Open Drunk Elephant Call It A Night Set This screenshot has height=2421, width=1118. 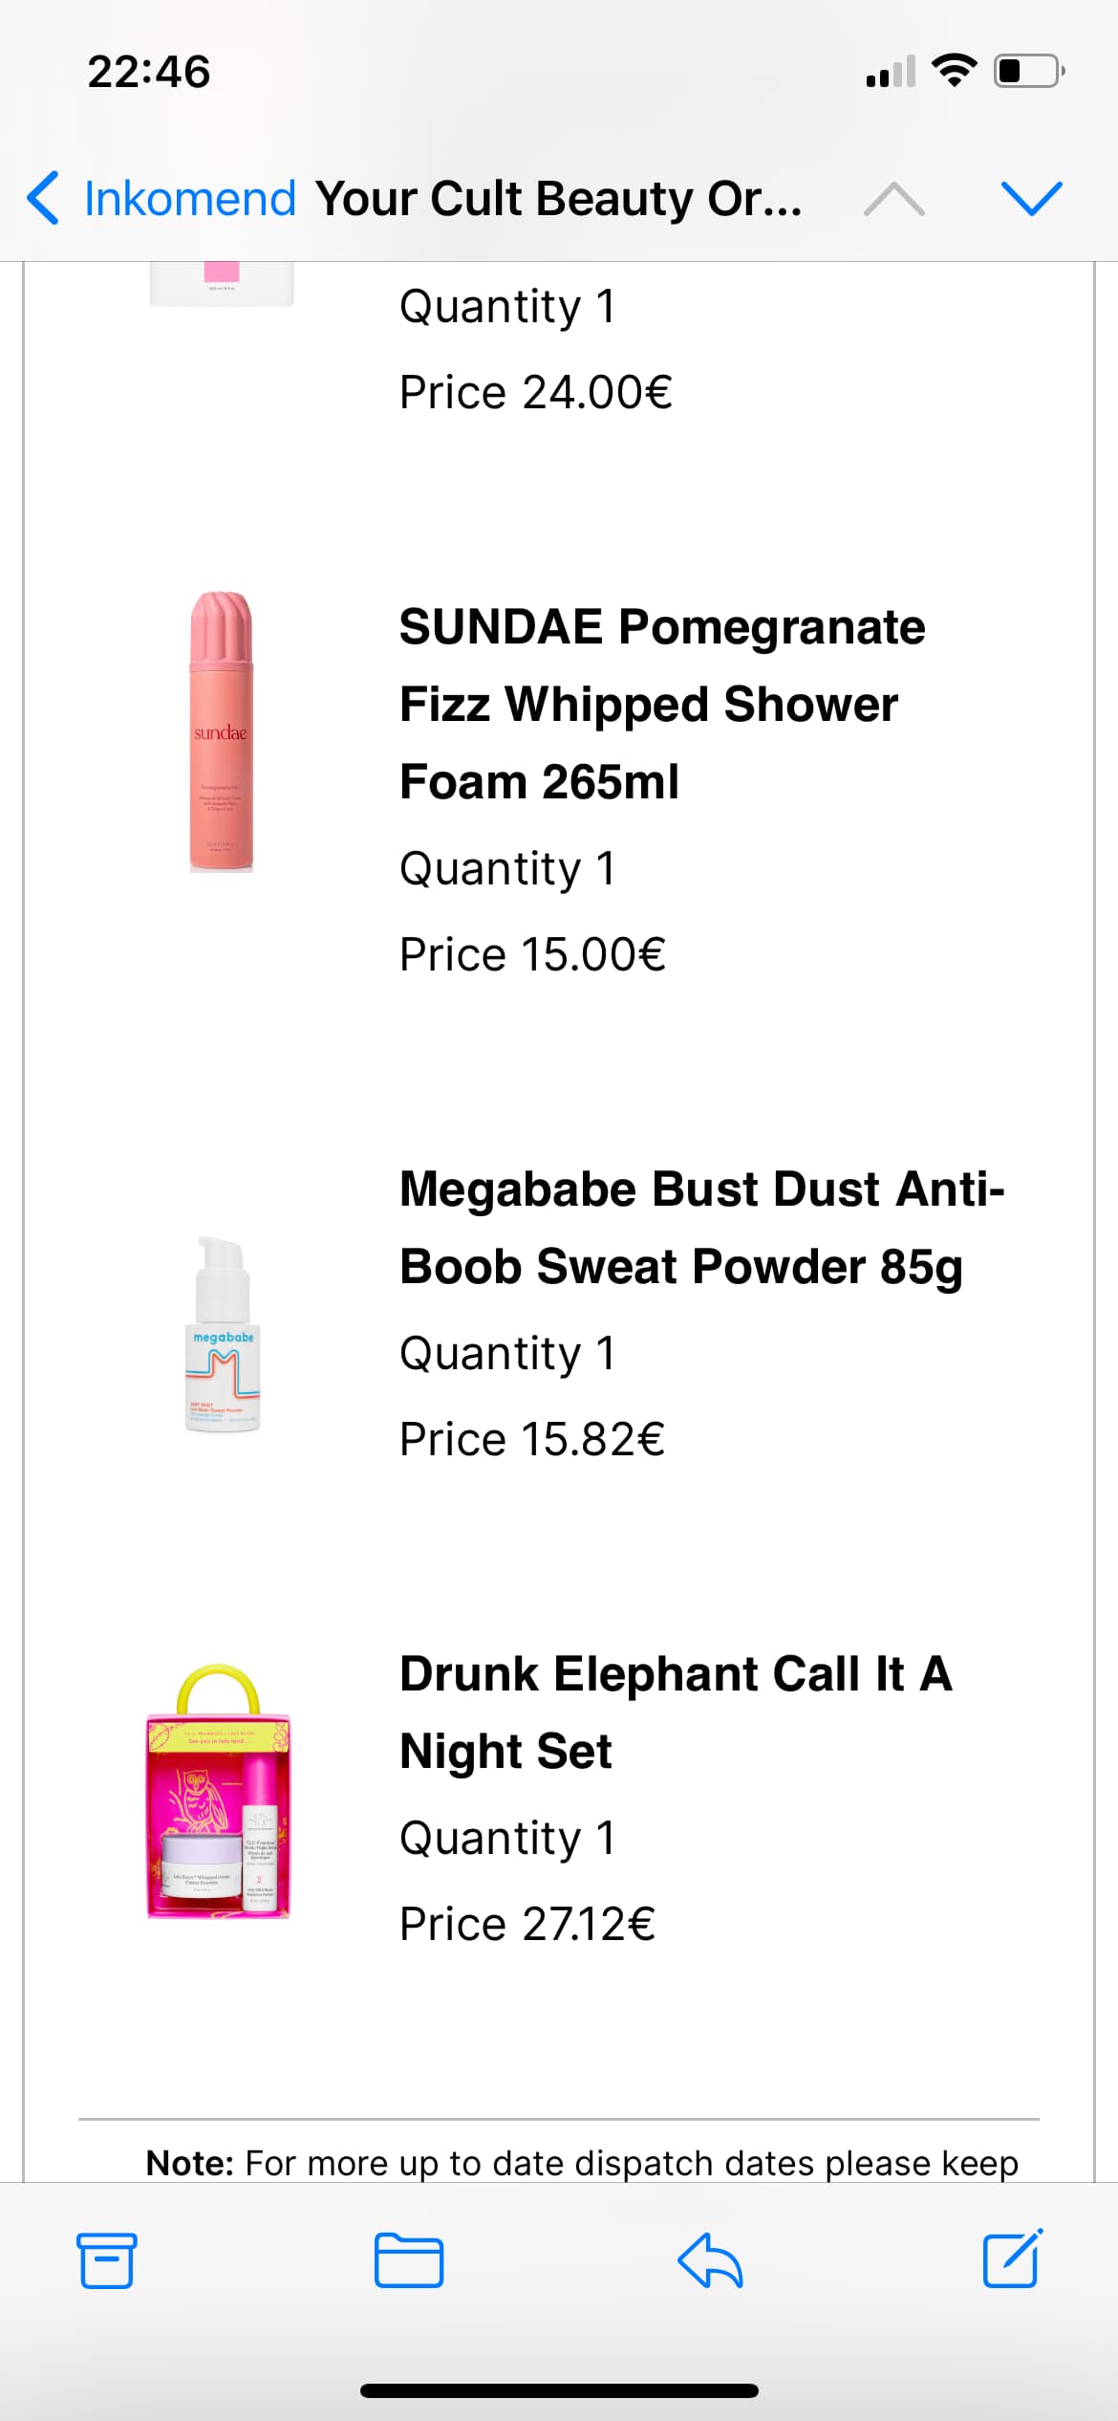(676, 1712)
